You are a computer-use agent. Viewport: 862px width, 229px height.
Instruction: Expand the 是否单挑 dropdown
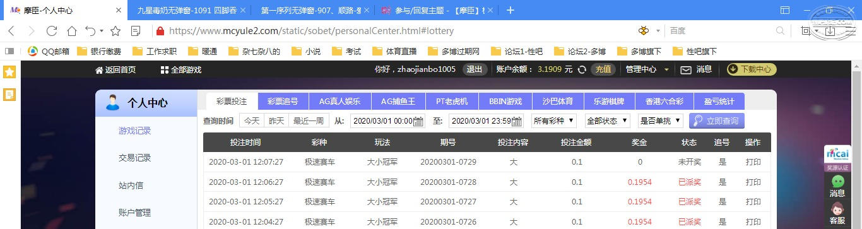(660, 120)
